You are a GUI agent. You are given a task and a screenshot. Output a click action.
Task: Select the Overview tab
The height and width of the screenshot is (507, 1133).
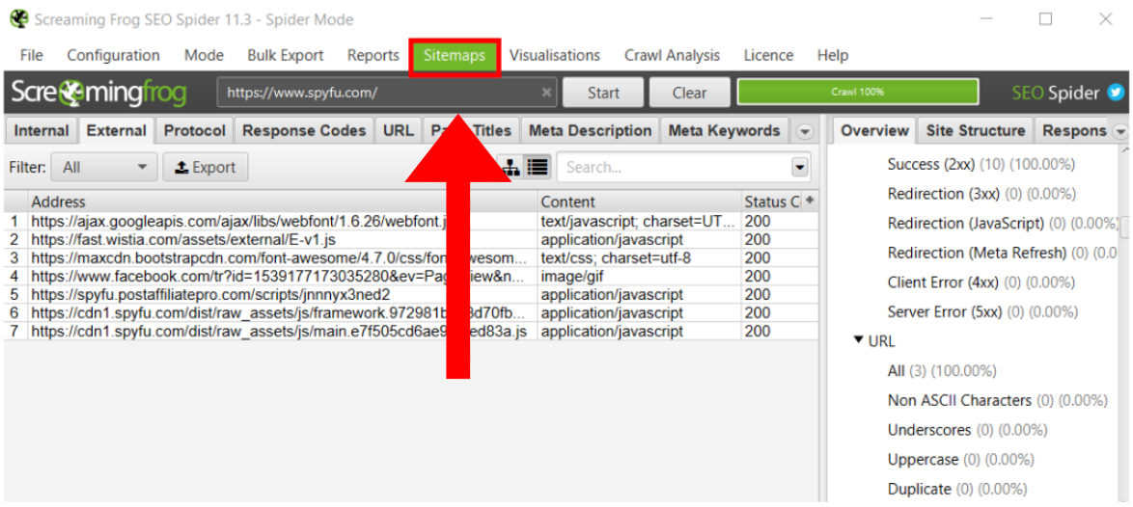pyautogui.click(x=874, y=131)
